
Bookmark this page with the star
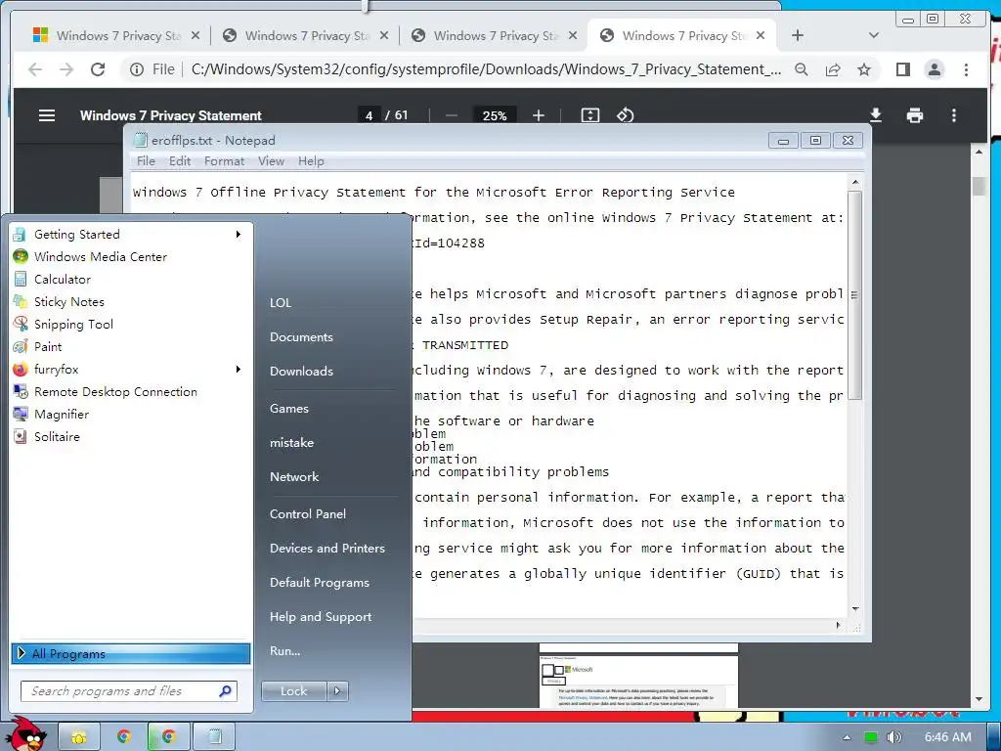coord(864,69)
